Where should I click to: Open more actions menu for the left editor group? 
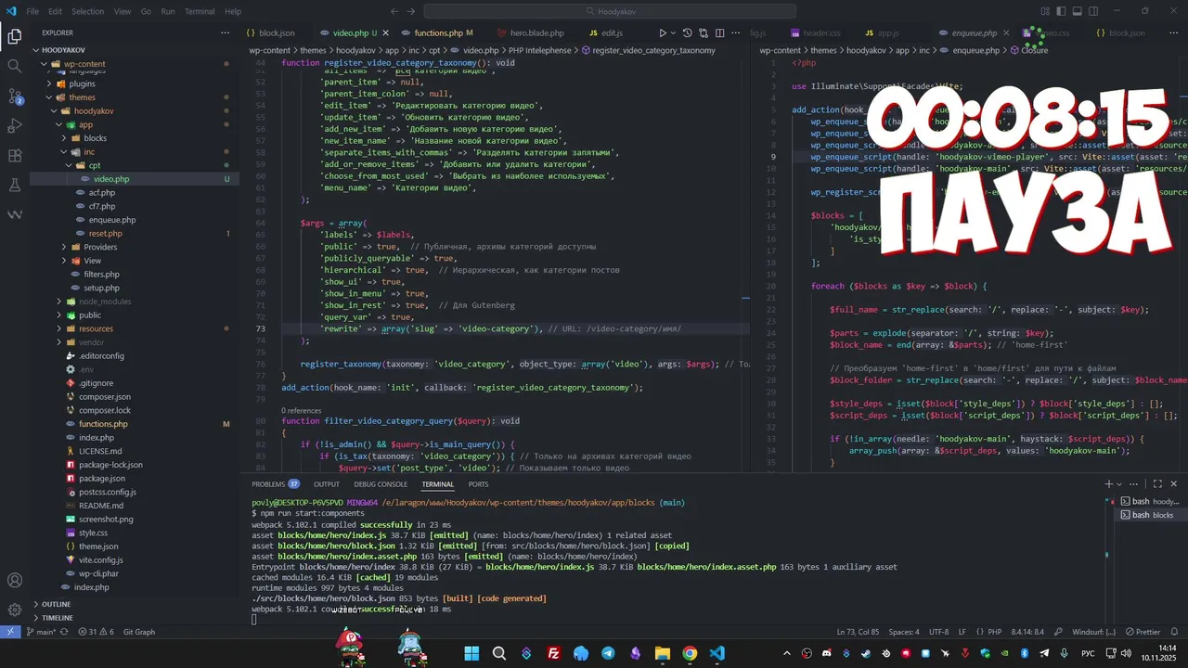pos(738,32)
